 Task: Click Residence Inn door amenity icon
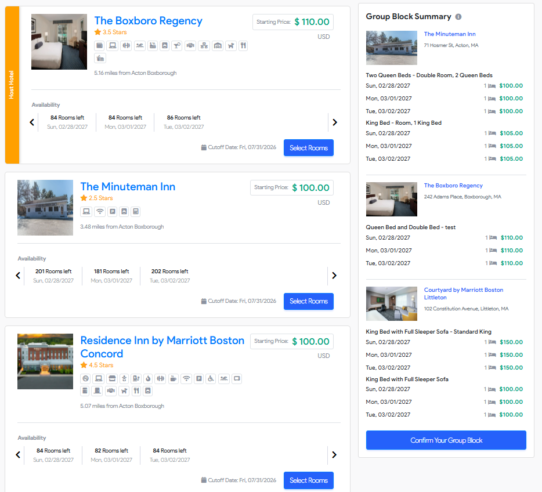click(97, 391)
